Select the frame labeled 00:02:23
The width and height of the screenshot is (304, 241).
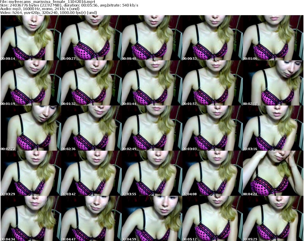pyautogui.click(x=31, y=128)
